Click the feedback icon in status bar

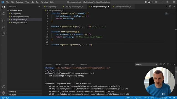[x=170, y=98]
